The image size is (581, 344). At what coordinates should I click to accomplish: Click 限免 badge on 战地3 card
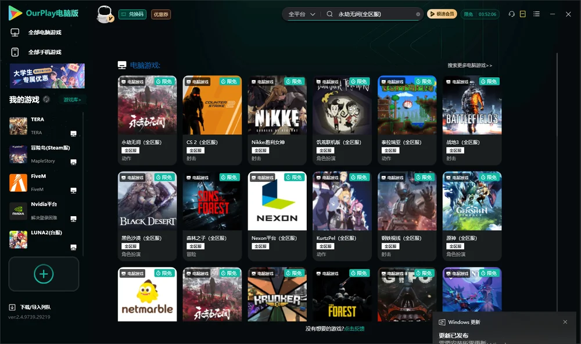(489, 81)
